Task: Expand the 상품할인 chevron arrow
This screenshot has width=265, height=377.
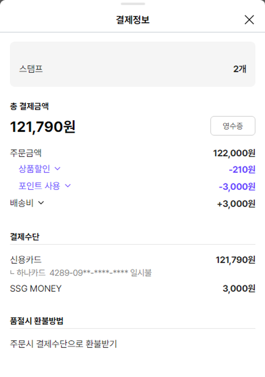Action: pyautogui.click(x=57, y=169)
